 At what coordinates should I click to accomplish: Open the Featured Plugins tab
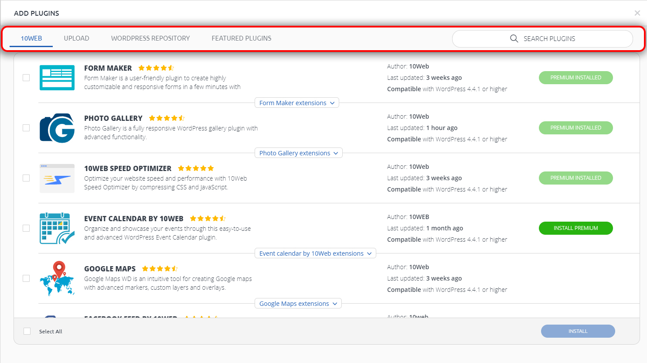pyautogui.click(x=242, y=38)
